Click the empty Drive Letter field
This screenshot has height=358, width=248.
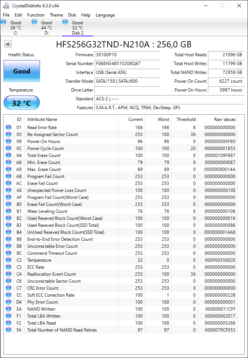coord(128,90)
